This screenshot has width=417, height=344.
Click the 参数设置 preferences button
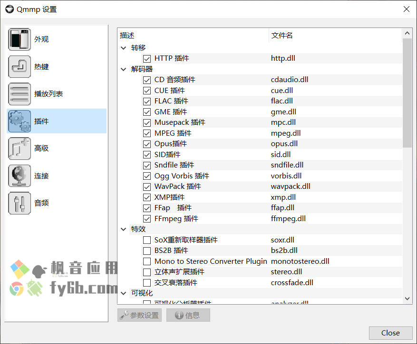pos(139,315)
